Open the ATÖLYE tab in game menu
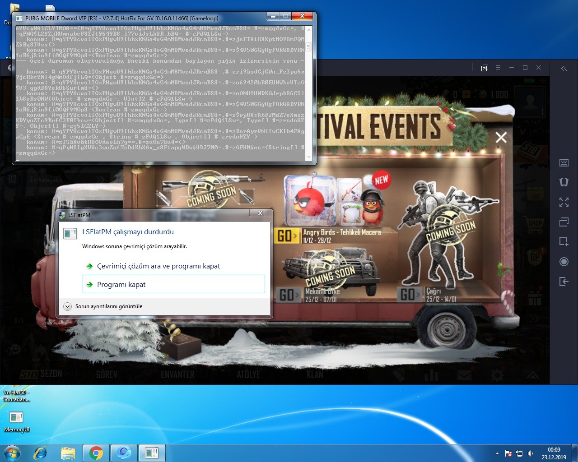 pos(248,374)
